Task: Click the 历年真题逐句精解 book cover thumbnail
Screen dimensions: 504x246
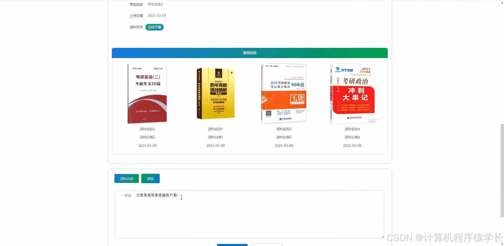Action: [x=215, y=93]
